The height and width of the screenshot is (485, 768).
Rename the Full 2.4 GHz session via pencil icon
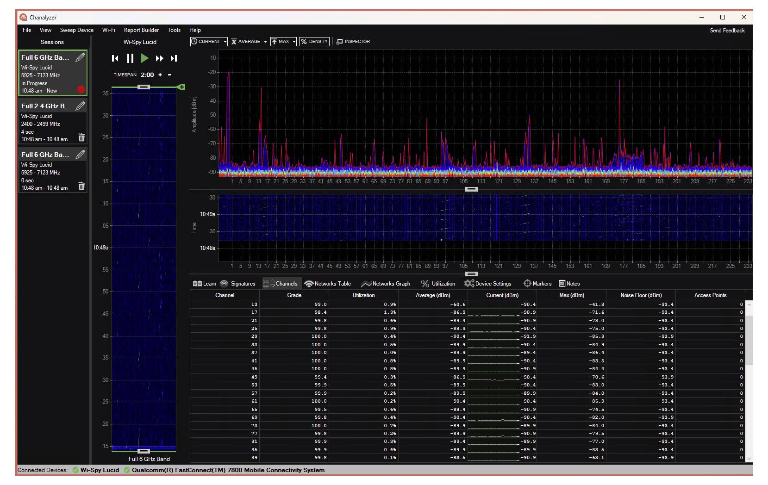coord(80,106)
